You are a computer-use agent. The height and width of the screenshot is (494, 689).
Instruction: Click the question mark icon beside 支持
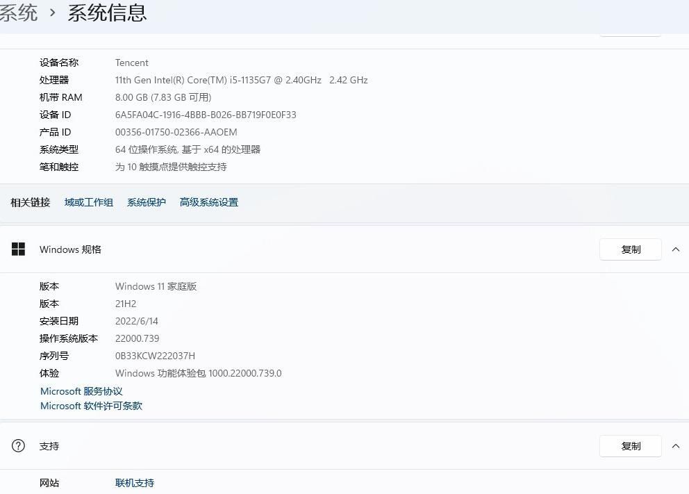tap(19, 446)
